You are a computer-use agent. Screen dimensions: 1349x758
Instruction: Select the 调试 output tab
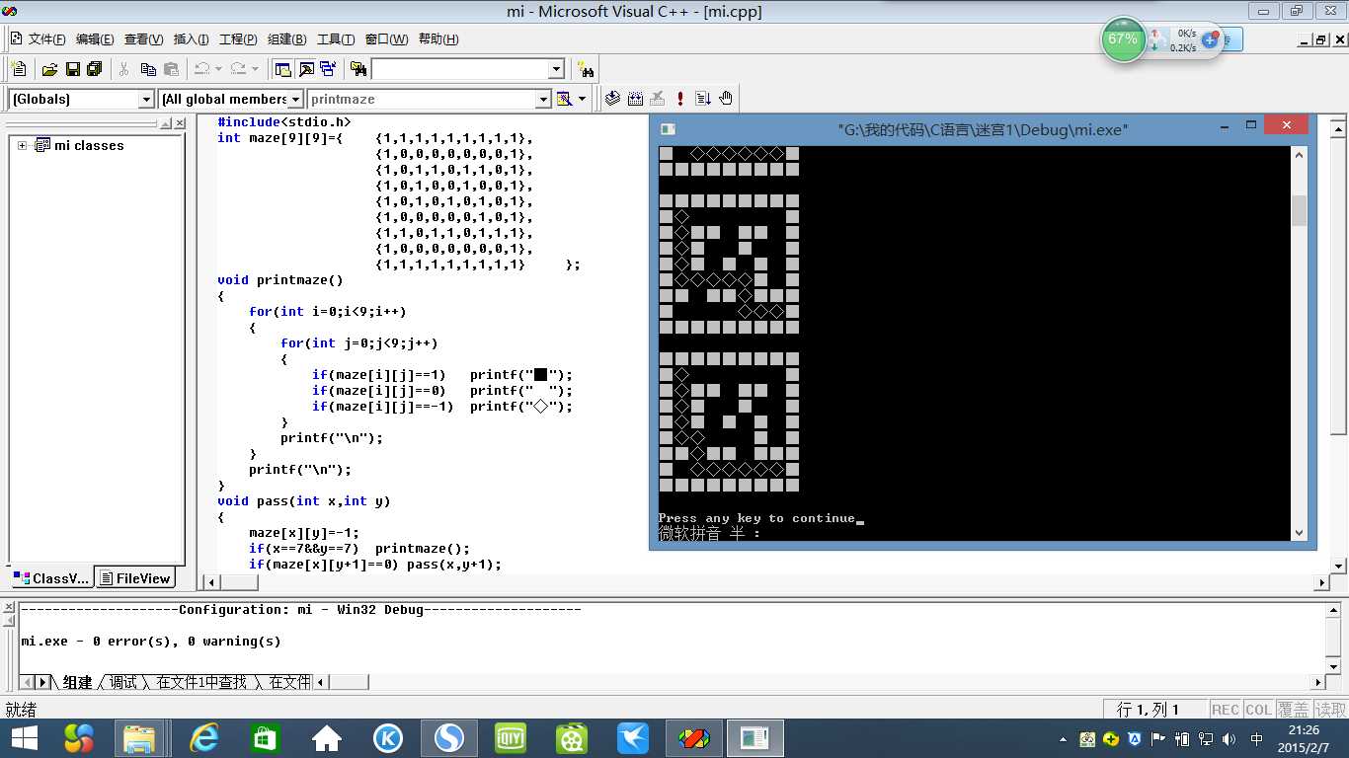pos(123,682)
